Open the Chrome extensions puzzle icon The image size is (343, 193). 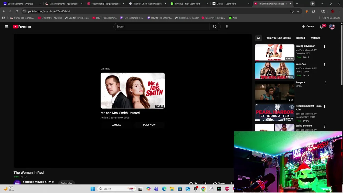[313, 11]
